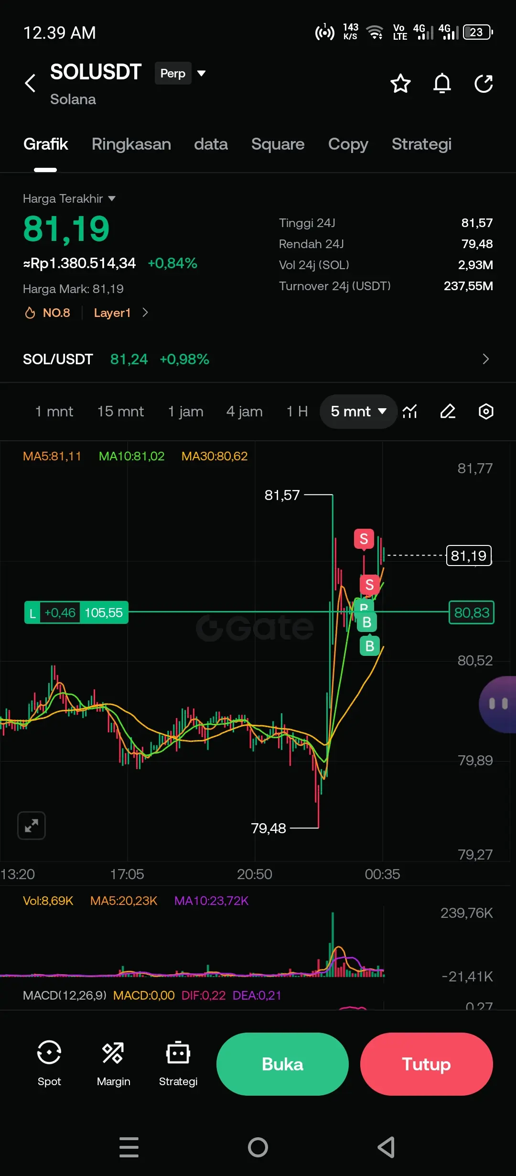
Task: Tap MACD(12,26,9) indicator label
Action: click(64, 995)
